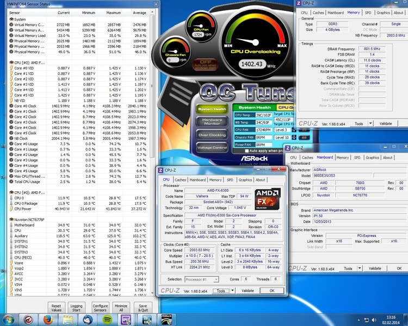The height and width of the screenshot is (326, 408).
Task: Open Tools dropdown arrow in CPU-Z Memory window
Action: click(370, 123)
